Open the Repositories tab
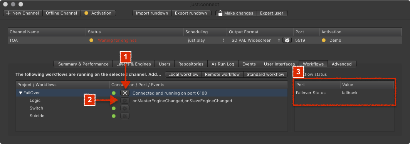410x144 pixels. point(191,64)
